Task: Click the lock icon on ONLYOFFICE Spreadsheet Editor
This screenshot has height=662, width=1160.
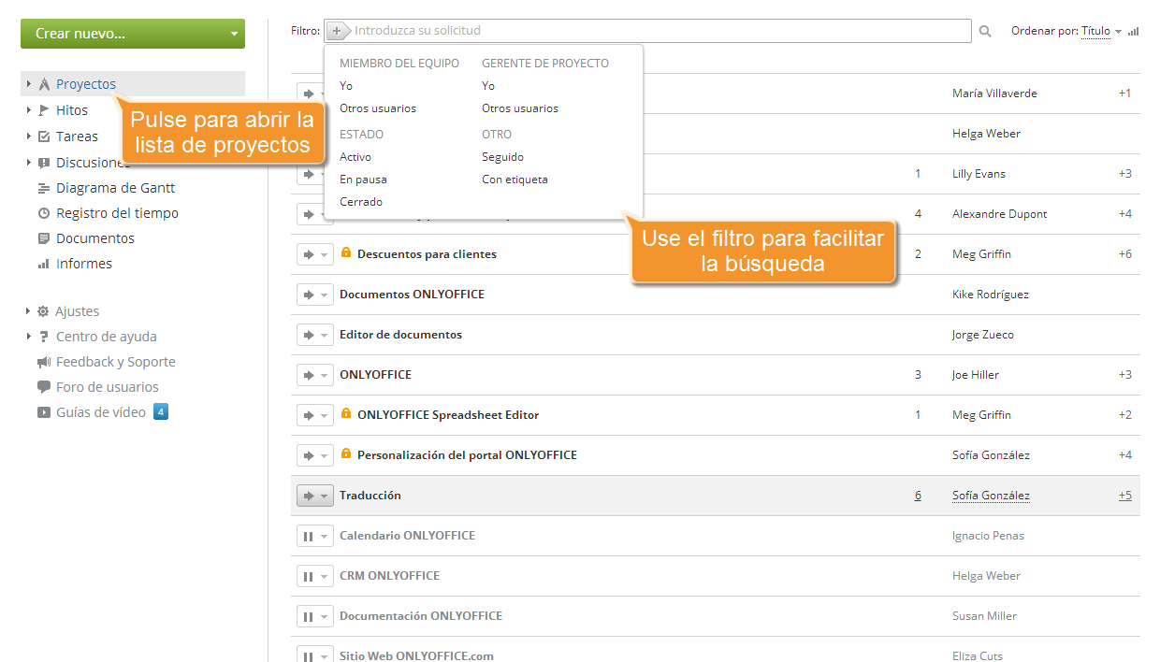Action: coord(346,414)
